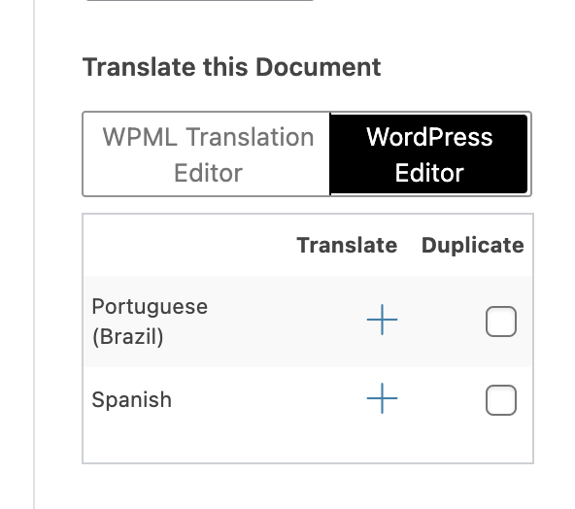Click the shaded Portuguese row between name and plus
The width and height of the screenshot is (575, 509).
point(286,322)
